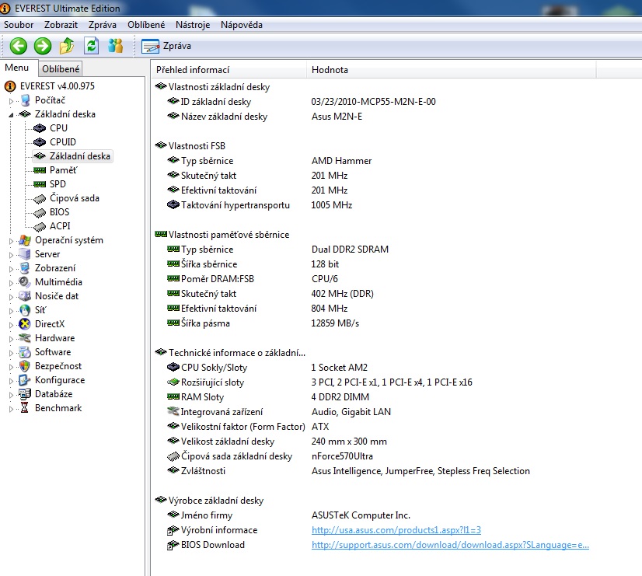The width and height of the screenshot is (642, 576).
Task: Click the Benchmark hourglass icon
Action: pyautogui.click(x=25, y=408)
